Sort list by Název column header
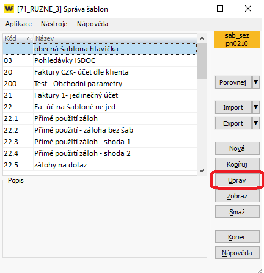 115,38
